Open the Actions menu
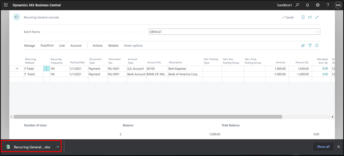Image resolution: width=344 pixels, height=156 pixels. 98,46
